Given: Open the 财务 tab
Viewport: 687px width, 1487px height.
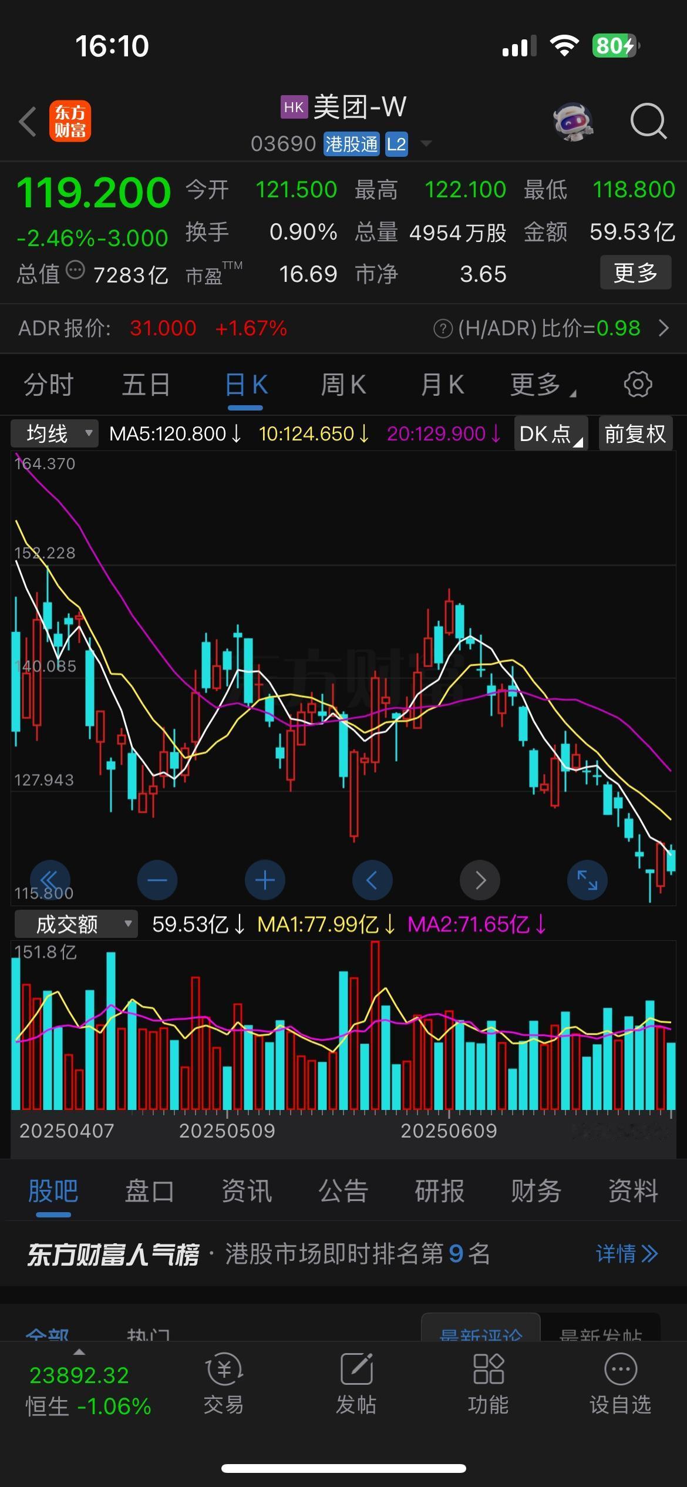Looking at the screenshot, I should pyautogui.click(x=536, y=1192).
